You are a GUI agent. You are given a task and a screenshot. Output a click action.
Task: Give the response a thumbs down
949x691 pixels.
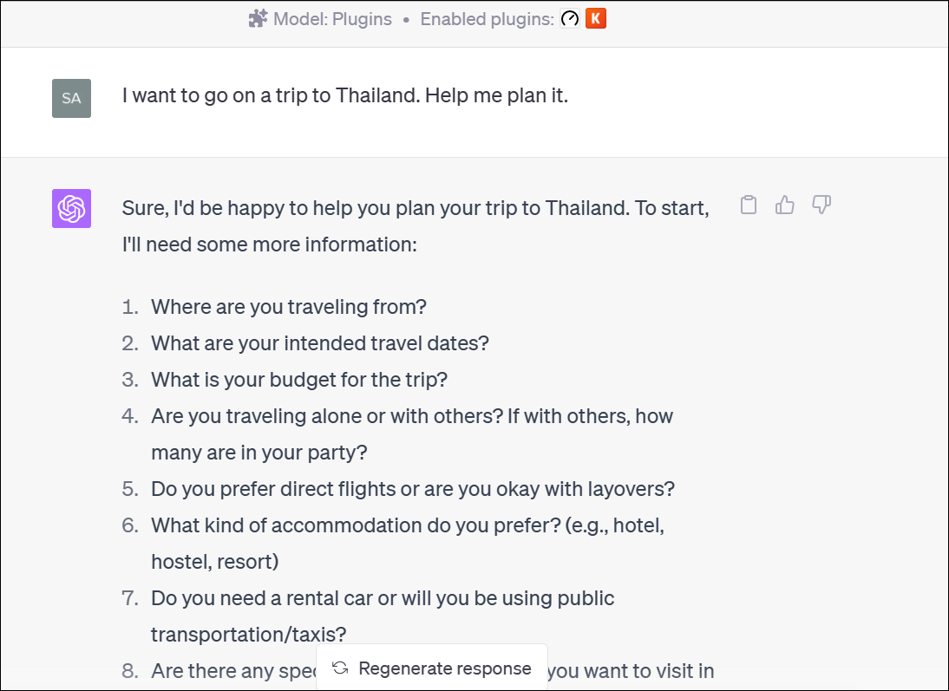coord(821,205)
